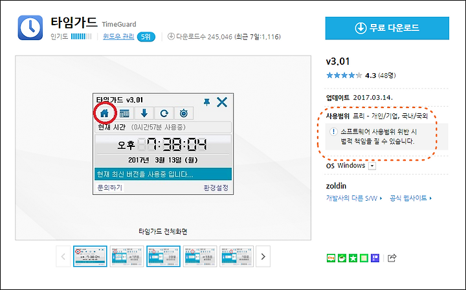
Task: Open 개발사의 다른 S/W link
Action: point(354,198)
